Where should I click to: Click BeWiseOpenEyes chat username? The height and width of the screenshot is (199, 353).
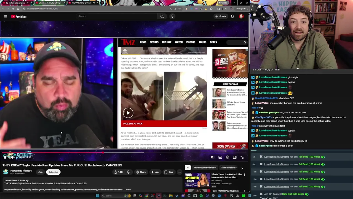[269, 112]
